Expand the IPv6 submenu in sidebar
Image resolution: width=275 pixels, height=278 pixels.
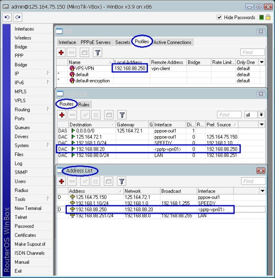pos(32,82)
